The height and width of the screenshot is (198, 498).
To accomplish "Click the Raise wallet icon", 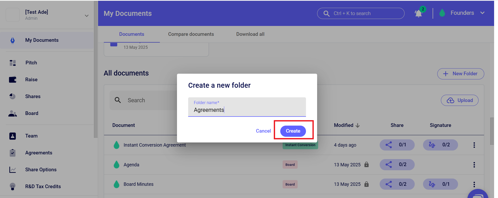I will [13, 80].
